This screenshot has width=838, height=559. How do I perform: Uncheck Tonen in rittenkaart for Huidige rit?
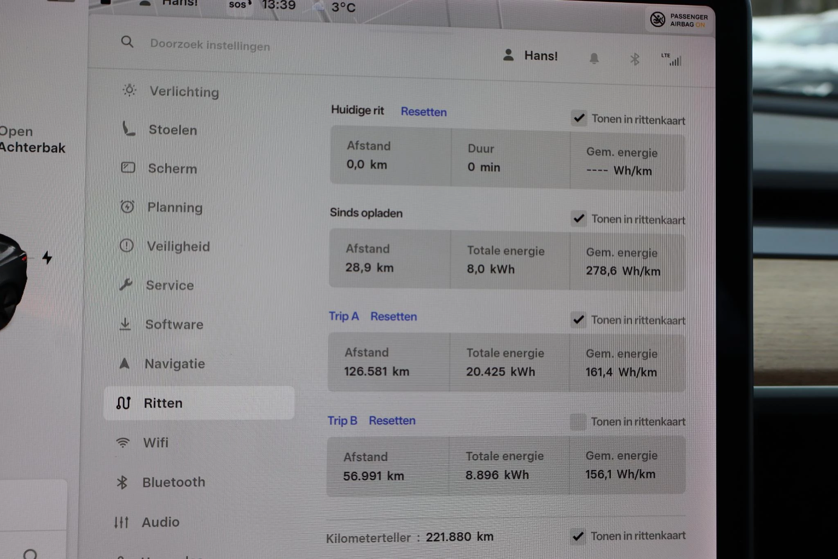tap(579, 118)
